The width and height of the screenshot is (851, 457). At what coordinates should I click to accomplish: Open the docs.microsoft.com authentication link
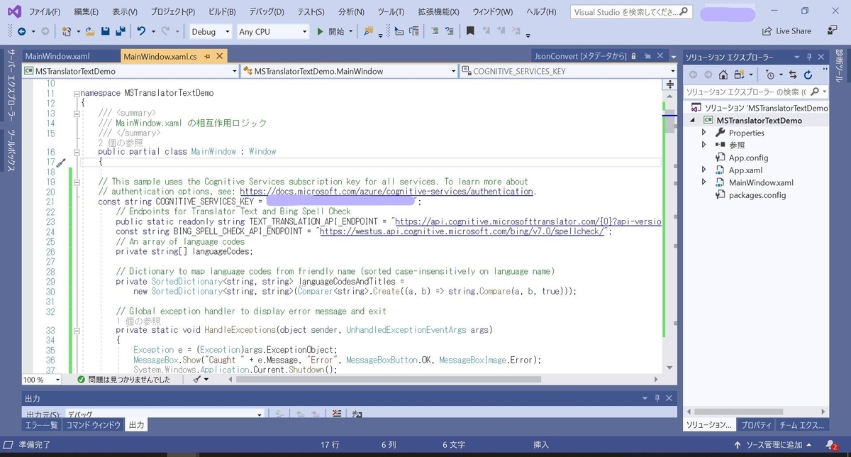[x=386, y=192]
